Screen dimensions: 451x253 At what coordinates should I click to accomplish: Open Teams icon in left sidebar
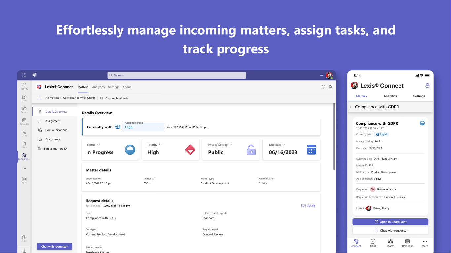tap(24, 110)
